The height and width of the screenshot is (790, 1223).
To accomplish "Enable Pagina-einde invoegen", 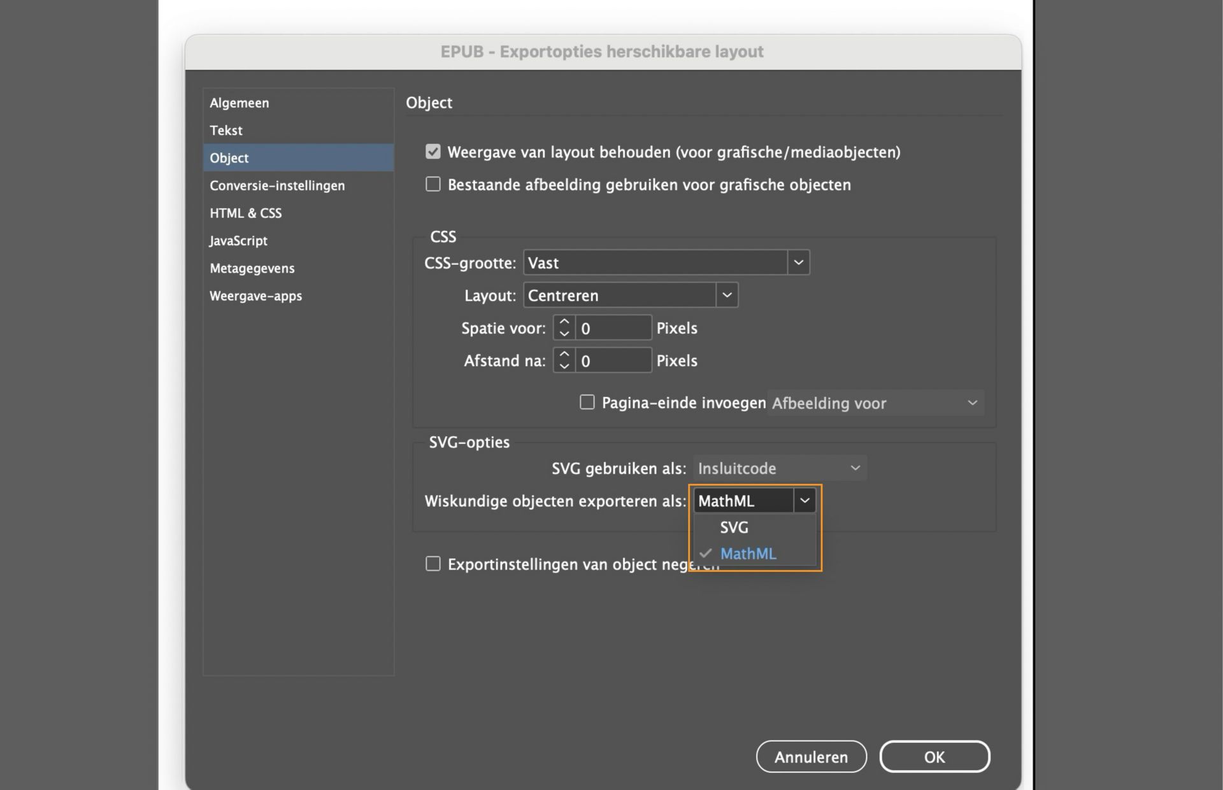I will (587, 402).
